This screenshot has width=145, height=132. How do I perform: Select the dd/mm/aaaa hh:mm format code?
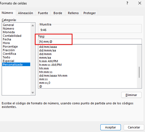[x=88, y=76]
